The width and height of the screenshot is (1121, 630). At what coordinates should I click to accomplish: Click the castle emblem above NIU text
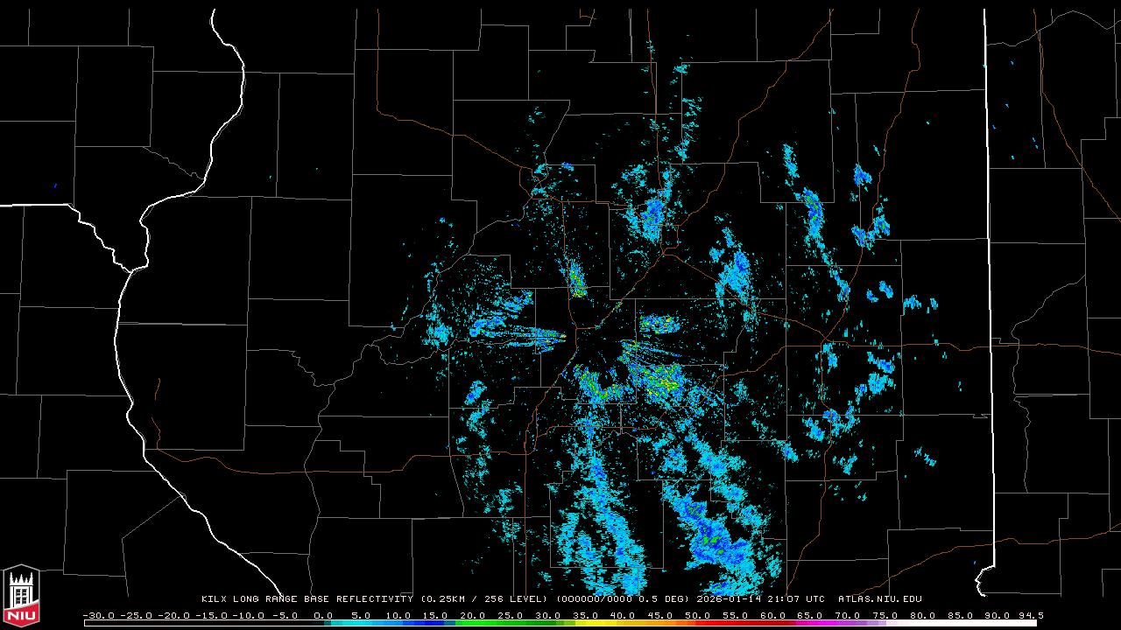[21, 588]
